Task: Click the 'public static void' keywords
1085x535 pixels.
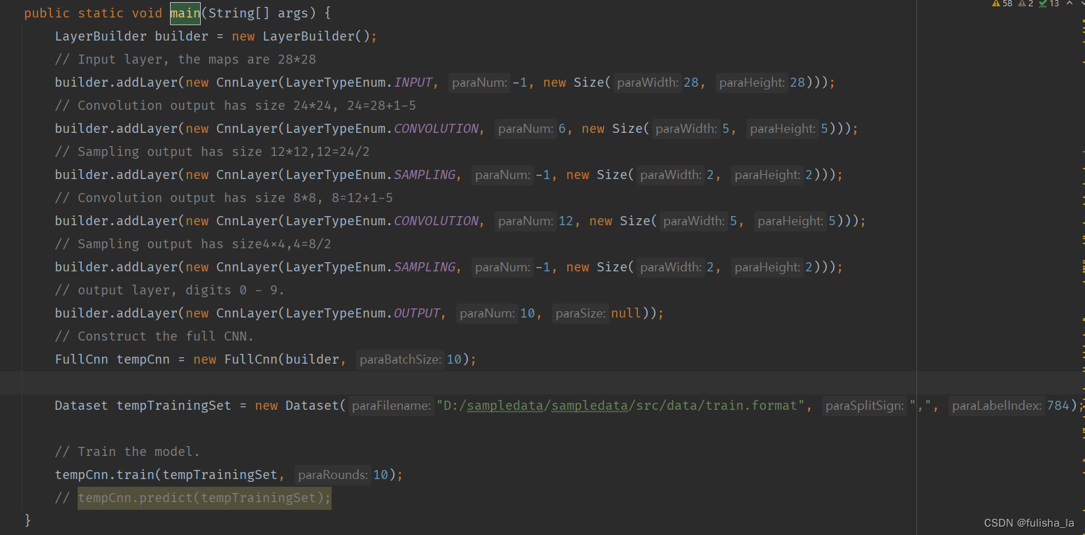Action: [93, 13]
